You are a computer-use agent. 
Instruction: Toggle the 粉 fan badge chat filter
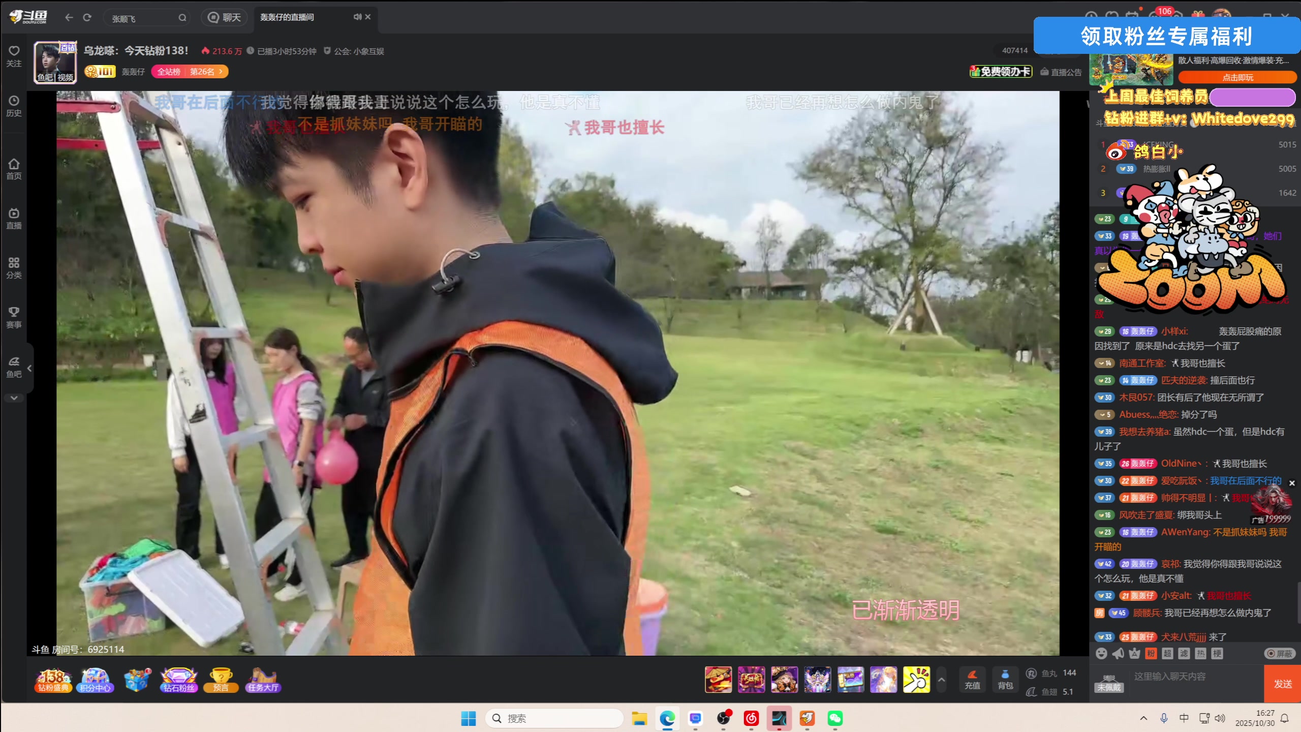(1152, 654)
